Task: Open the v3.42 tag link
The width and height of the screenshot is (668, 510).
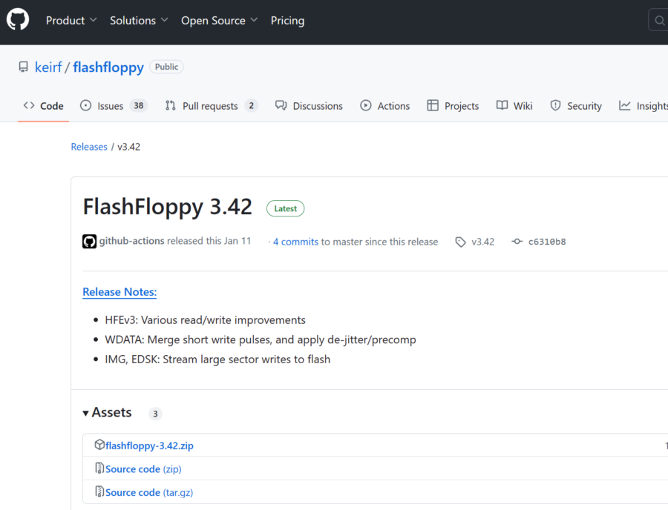Action: coord(482,242)
